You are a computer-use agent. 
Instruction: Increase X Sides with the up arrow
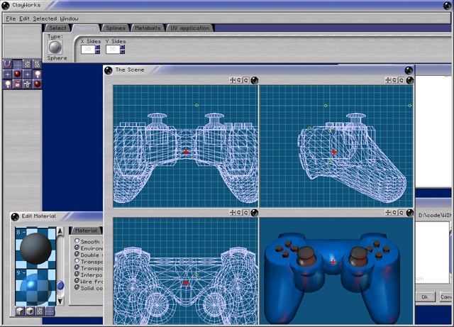point(98,47)
